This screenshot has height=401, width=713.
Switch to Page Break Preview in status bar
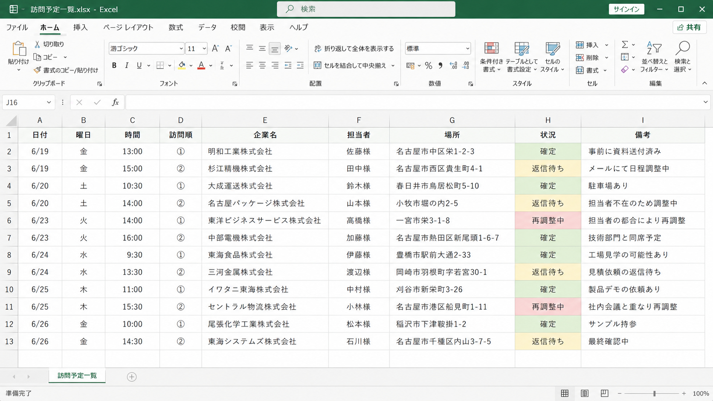point(604,393)
